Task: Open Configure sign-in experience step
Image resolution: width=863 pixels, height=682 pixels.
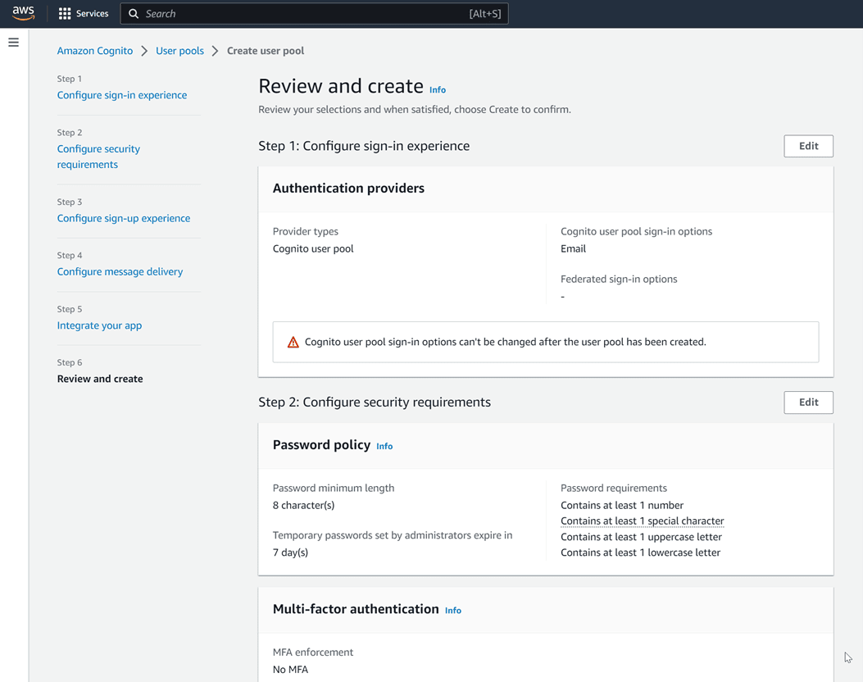Action: pyautogui.click(x=121, y=95)
